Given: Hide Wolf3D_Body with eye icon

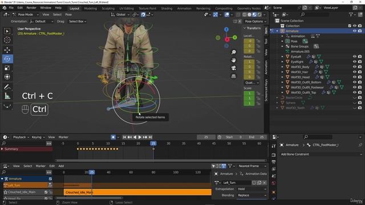Looking at the screenshot, I should [x=355, y=67].
